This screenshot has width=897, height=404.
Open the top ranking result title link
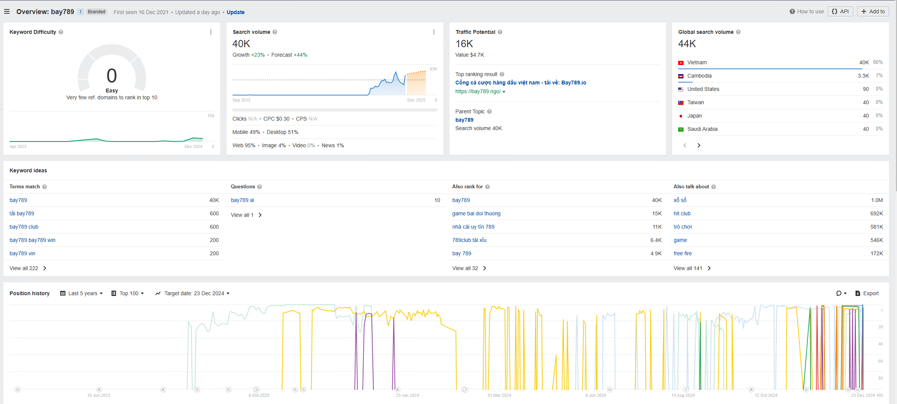(521, 83)
